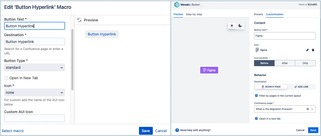Viewport: 321px width, 136px height.
Task: Expand the Confluence page dropdown chevron
Action: [x=312, y=109]
